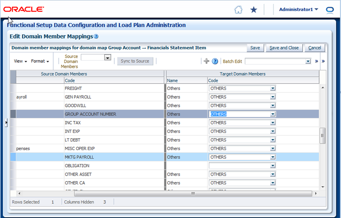The image size is (341, 218).
Task: Click the Target Domain Members group header
Action: coord(243,74)
